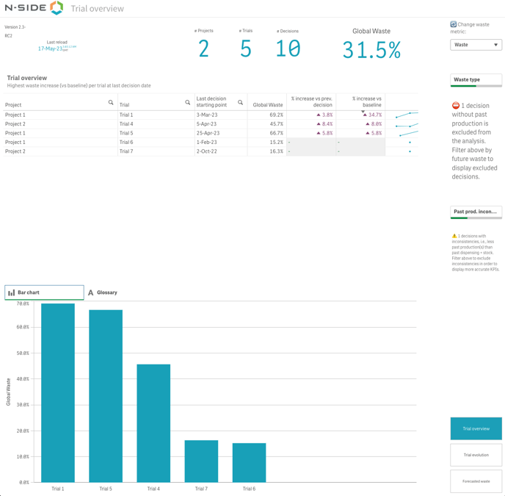Viewport: 505px width, 496px height.
Task: Switch to the Bar chart tab
Action: (44, 292)
